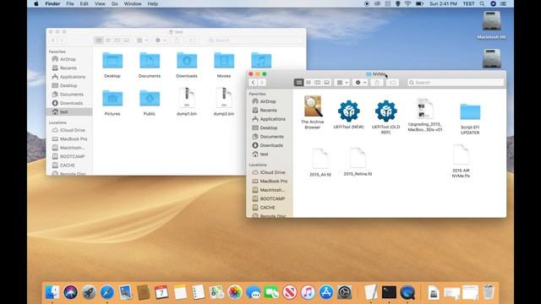Open Downloads folder icon in test window
Viewport: 541px width, 304px height.
[187, 61]
